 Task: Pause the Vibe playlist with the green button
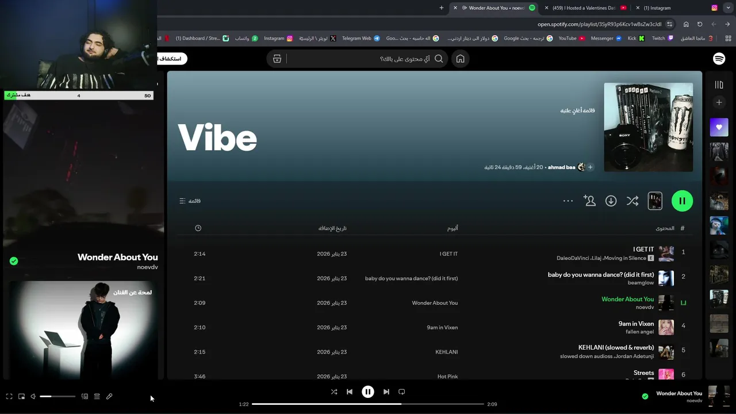click(682, 201)
